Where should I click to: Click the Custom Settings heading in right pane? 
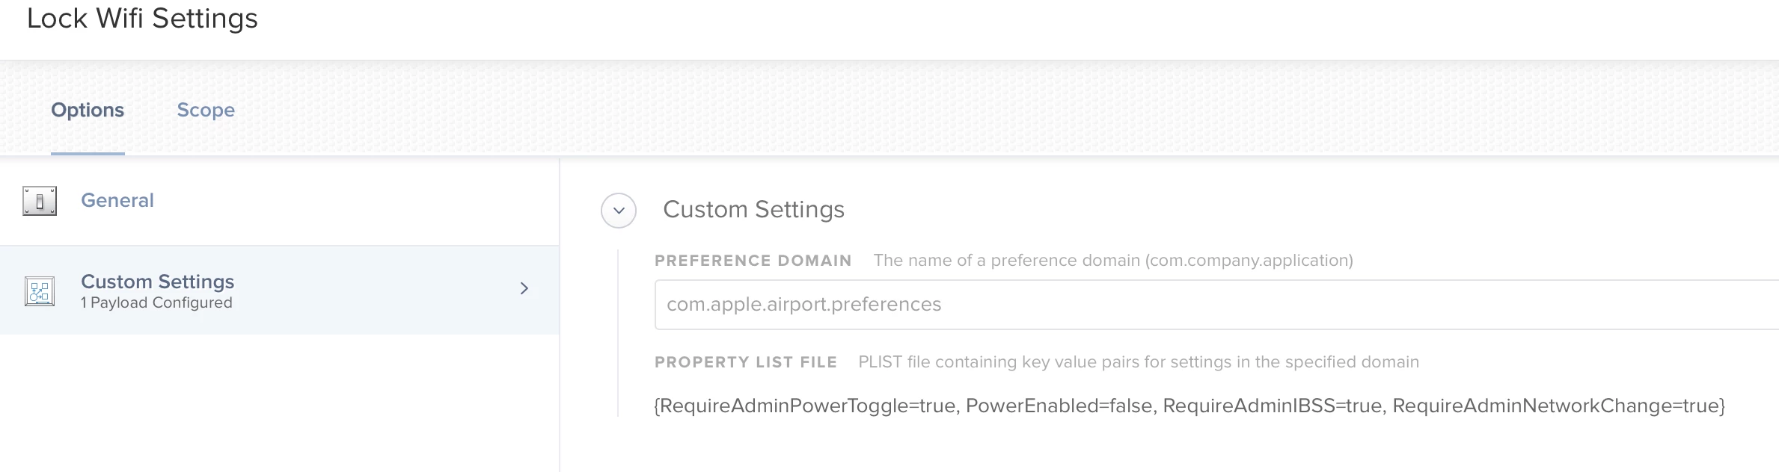(x=753, y=209)
